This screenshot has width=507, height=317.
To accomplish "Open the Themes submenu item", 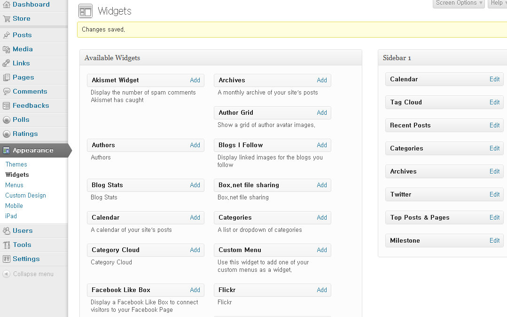I will pos(16,165).
